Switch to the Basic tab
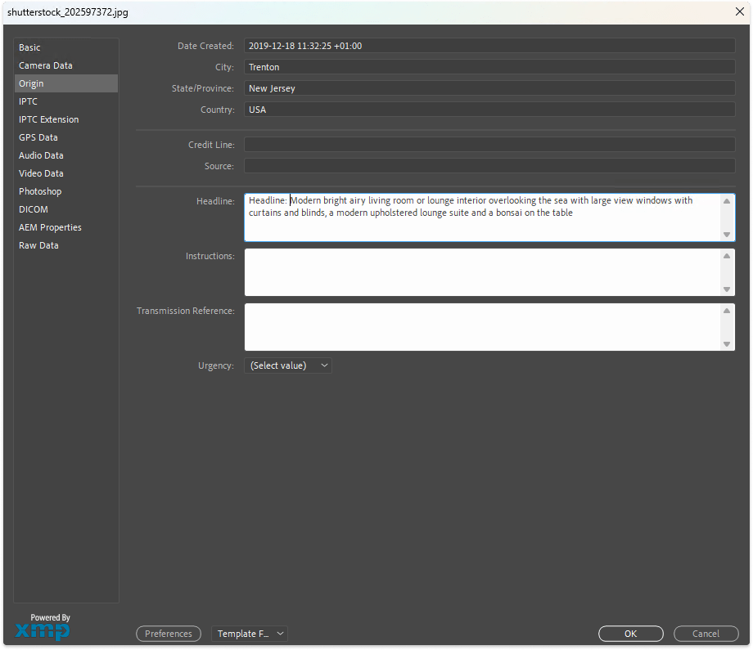 click(30, 47)
